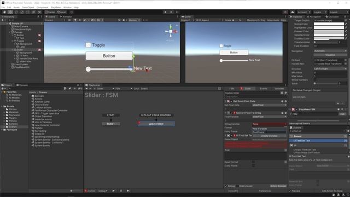The height and width of the screenshot is (197, 350).
Task: Click the add plus button in Project panel
Action: pyautogui.click(x=3, y=89)
